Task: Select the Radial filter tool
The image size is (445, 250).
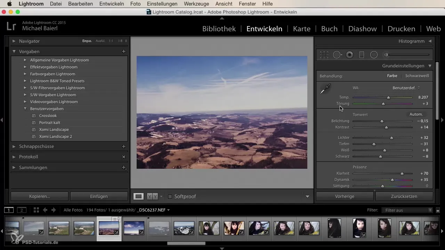Action: pyautogui.click(x=374, y=55)
